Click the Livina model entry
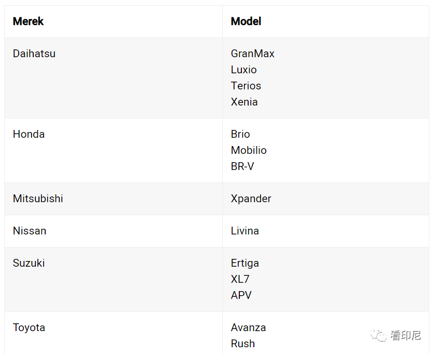The width and height of the screenshot is (435, 354). pyautogui.click(x=244, y=231)
